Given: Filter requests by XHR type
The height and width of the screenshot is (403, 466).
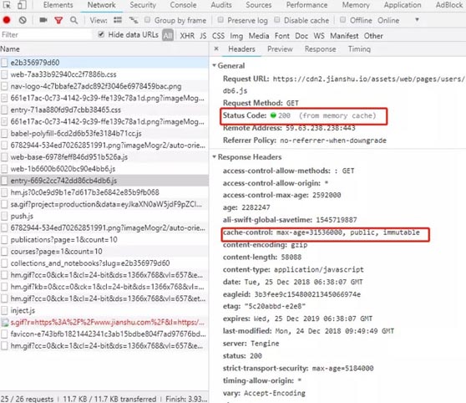Looking at the screenshot, I should [x=187, y=36].
